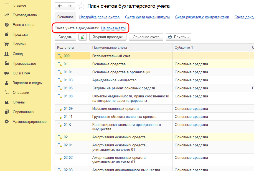Image resolution: width=254 pixels, height=171 pixels.
Task: Select the Вспомогательный счет row
Action: coord(154,56)
